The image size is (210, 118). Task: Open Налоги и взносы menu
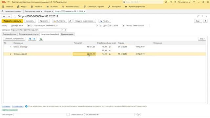click(x=71, y=7)
